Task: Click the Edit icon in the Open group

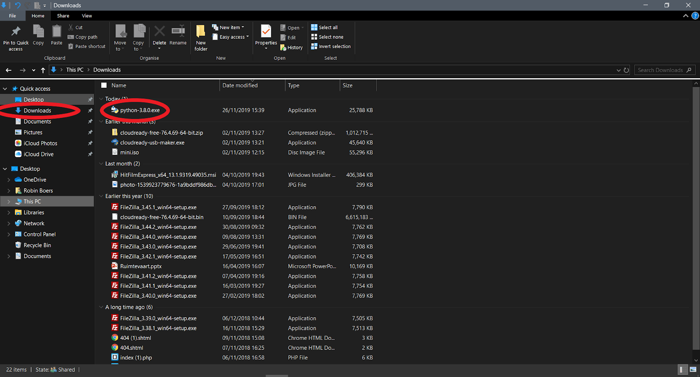Action: pos(283,38)
